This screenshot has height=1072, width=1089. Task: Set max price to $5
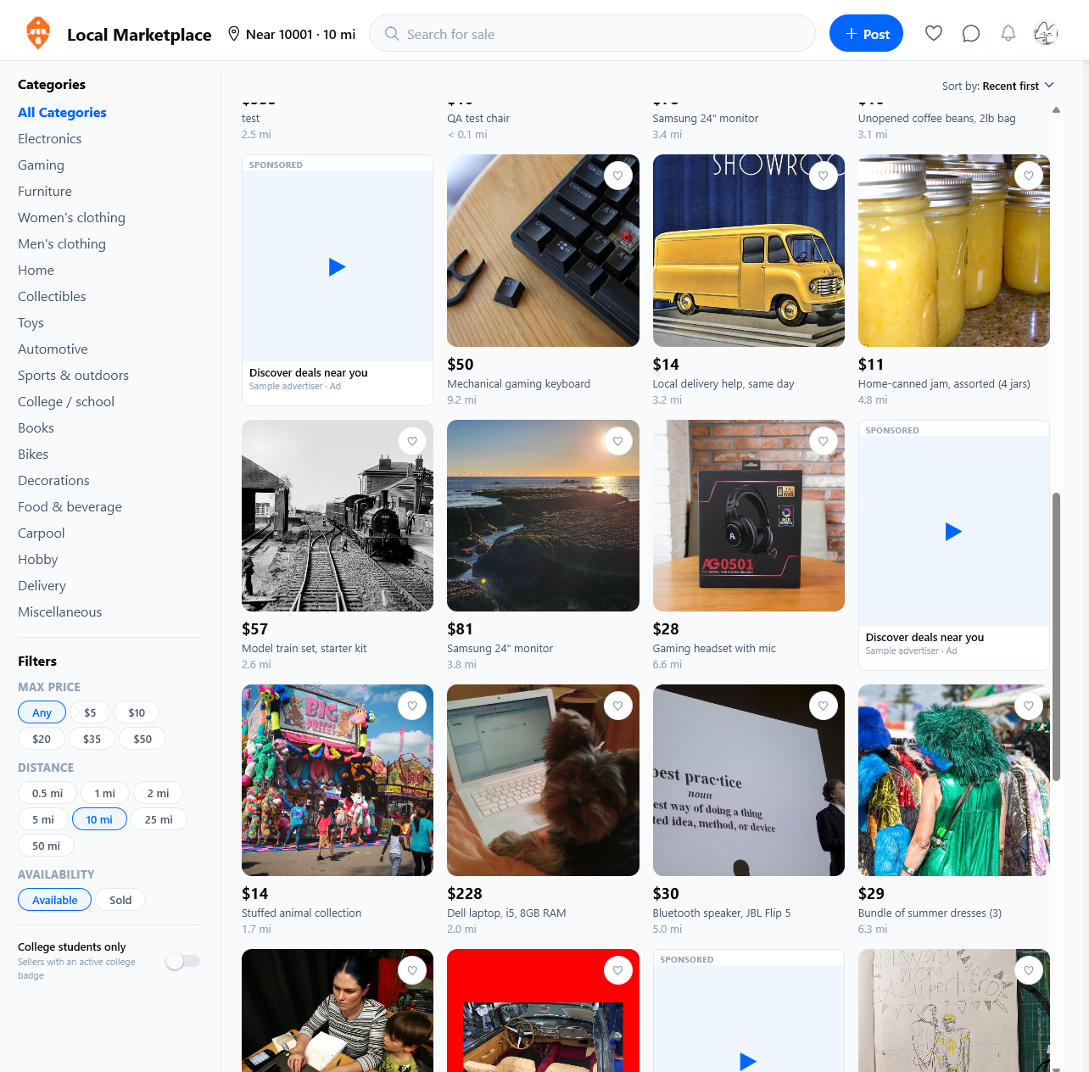click(x=90, y=712)
